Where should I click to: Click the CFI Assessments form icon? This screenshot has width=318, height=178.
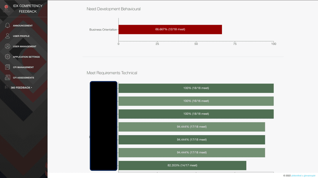pyautogui.click(x=8, y=77)
